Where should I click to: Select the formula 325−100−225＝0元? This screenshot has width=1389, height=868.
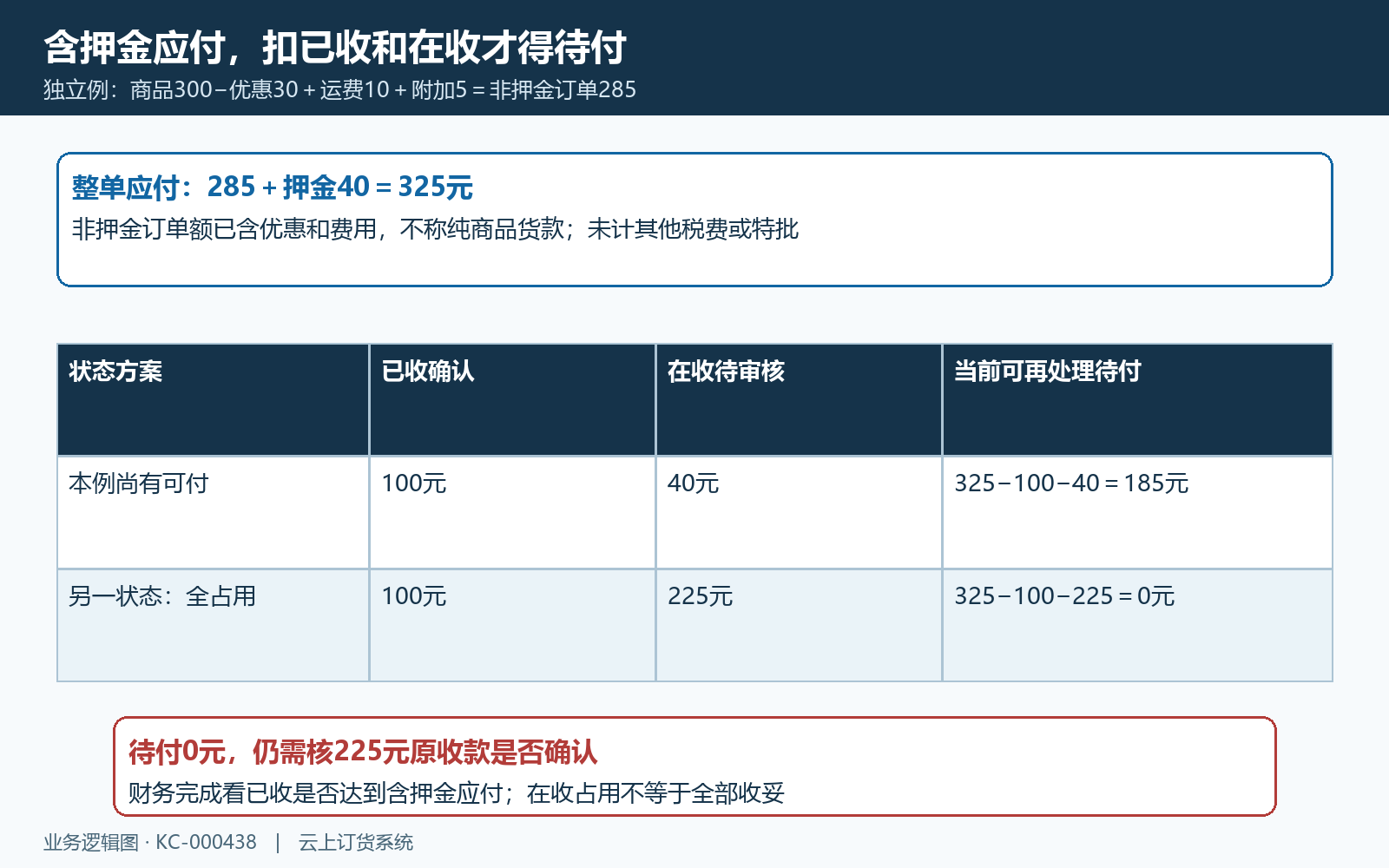(x=1064, y=596)
